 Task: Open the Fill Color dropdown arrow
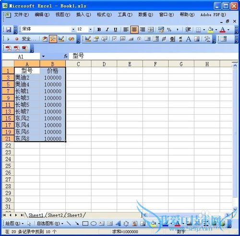(x=216, y=30)
